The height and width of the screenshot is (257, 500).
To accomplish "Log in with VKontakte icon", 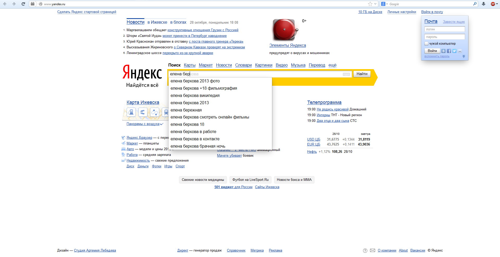I will (443, 51).
